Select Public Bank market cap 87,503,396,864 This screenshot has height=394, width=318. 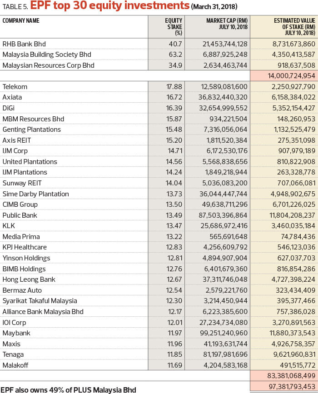[x=223, y=215]
